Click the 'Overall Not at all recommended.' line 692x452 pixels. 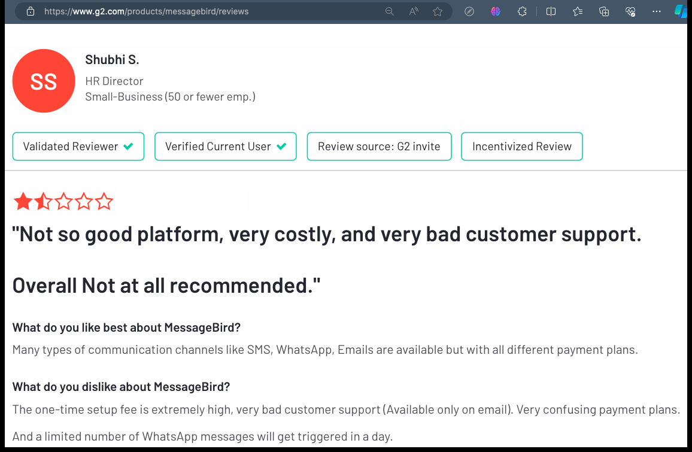166,286
